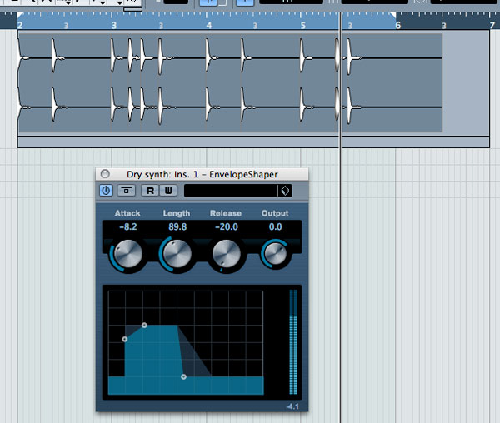Click the -4.1 meter level readout
500x423 pixels.
[292, 406]
